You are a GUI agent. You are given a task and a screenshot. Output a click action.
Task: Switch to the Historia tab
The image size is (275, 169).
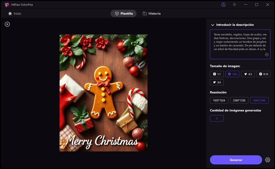(x=152, y=13)
